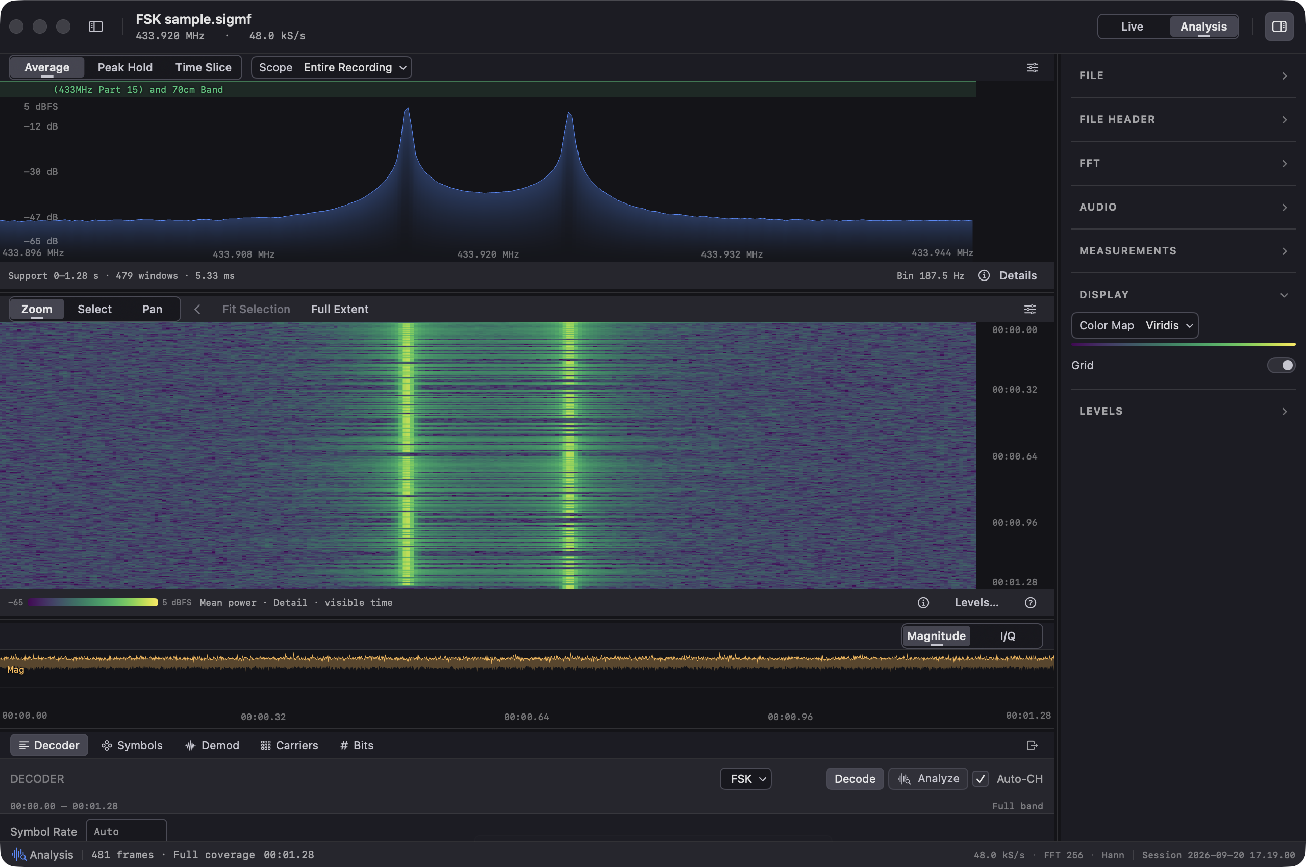Viewport: 1306px width, 867px height.
Task: Click the Analysis waveform icon in the status bar
Action: pos(19,855)
